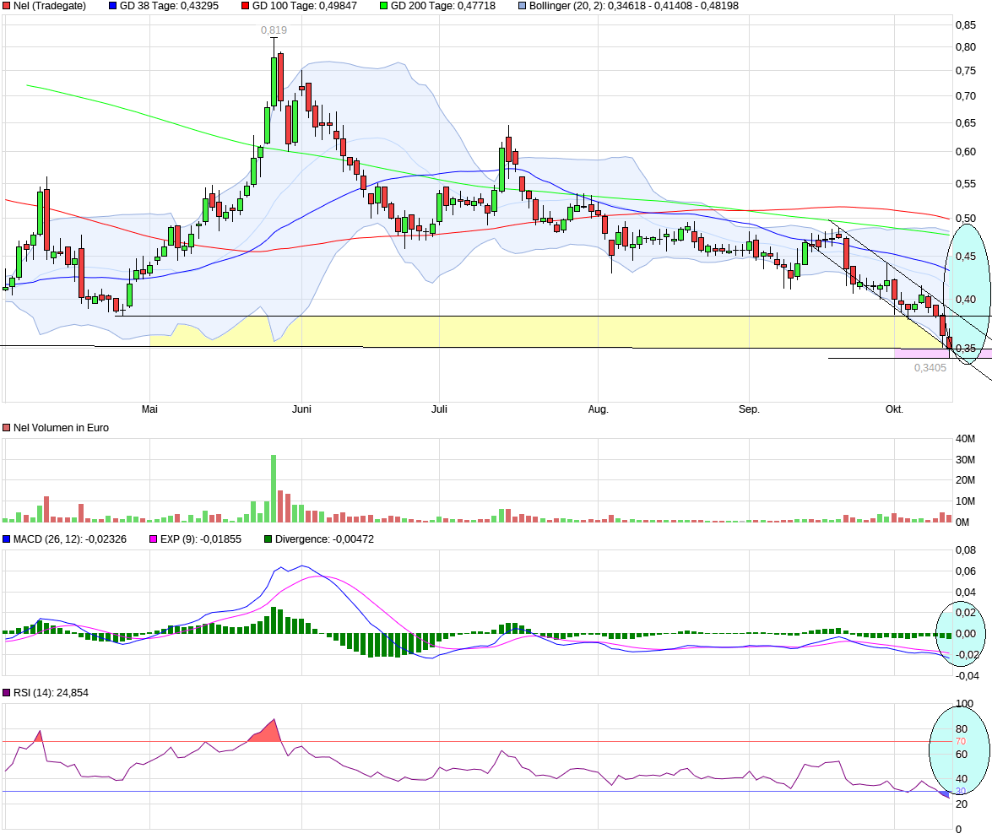Screen dimensions: 992x839
Task: Click the cyan highlight ellipse on MACD panel
Action: (961, 635)
